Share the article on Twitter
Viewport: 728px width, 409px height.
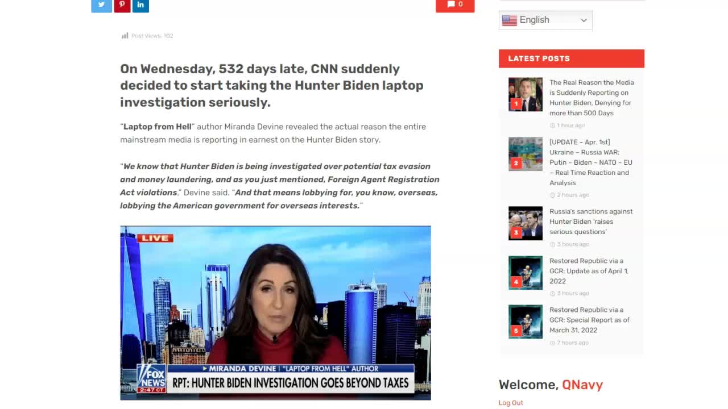point(101,5)
